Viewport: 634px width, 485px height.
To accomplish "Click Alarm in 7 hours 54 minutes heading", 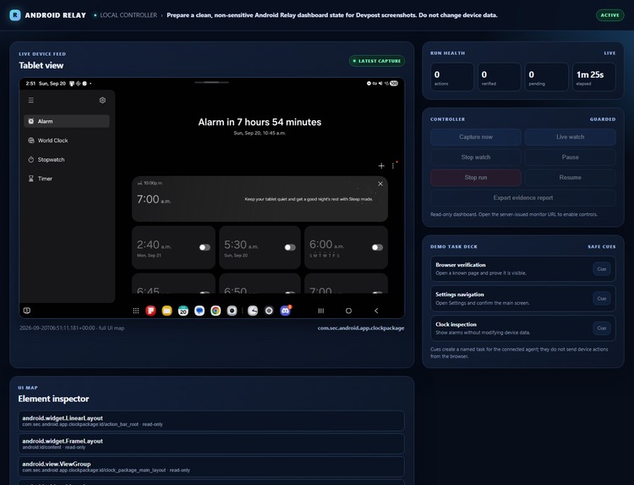I will (x=260, y=122).
